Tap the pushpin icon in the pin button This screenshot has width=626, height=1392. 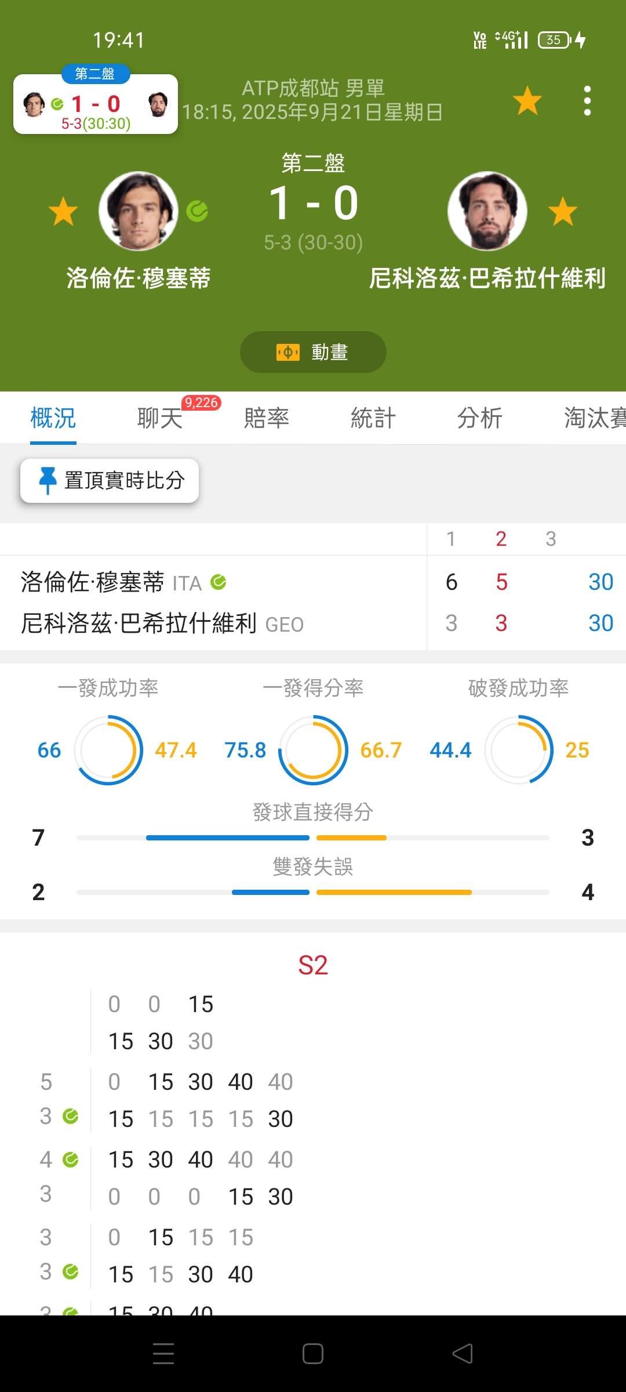pos(48,481)
